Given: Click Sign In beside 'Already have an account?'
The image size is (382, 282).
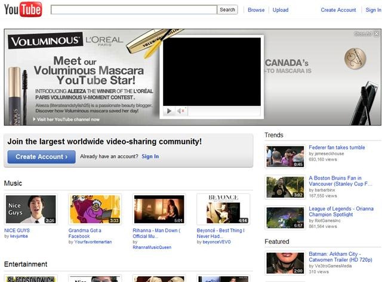Looking at the screenshot, I should click(x=150, y=156).
